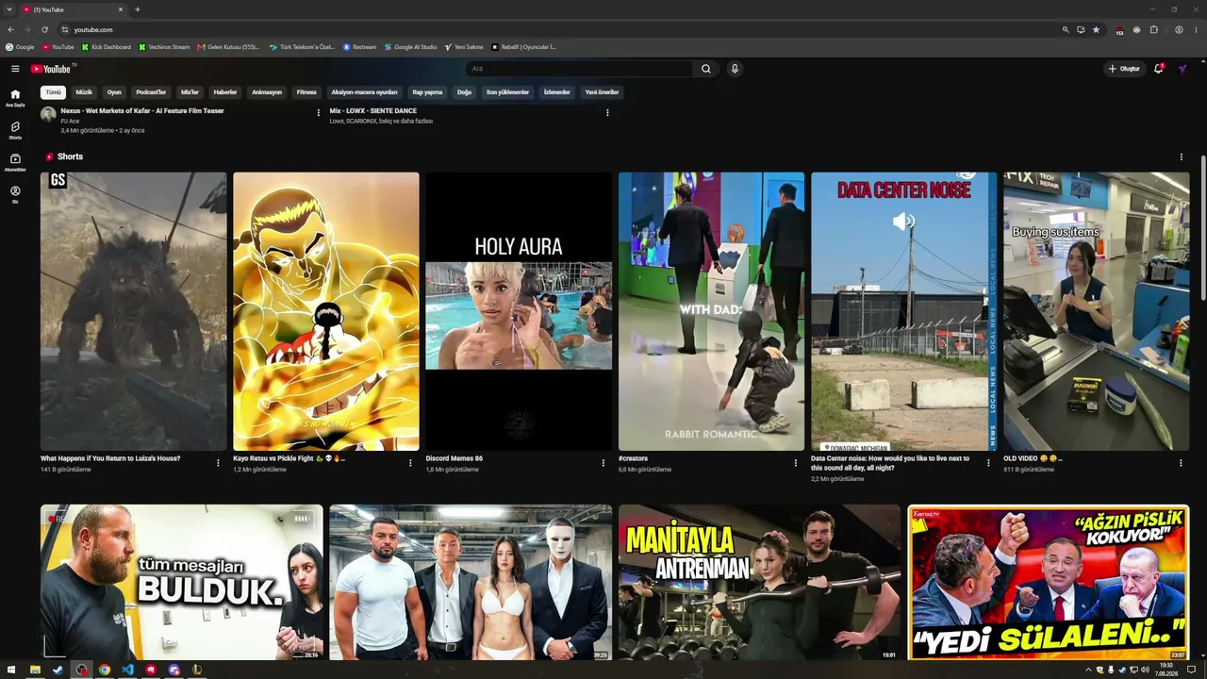Select the Animasyon filter chip
The width and height of the screenshot is (1207, 679).
click(x=267, y=92)
